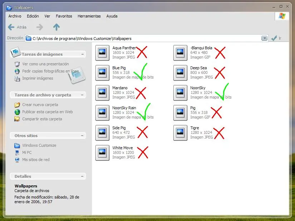Viewport: 295px width, 221px height.
Task: Click the Mi PC computer icon
Action: point(17,152)
